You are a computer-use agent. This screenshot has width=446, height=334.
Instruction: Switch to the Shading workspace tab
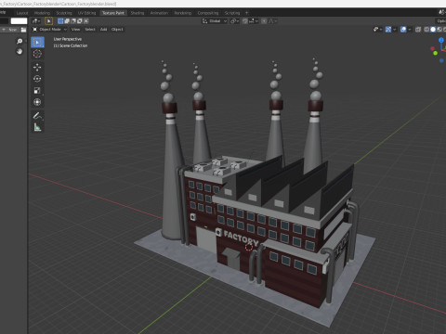138,13
